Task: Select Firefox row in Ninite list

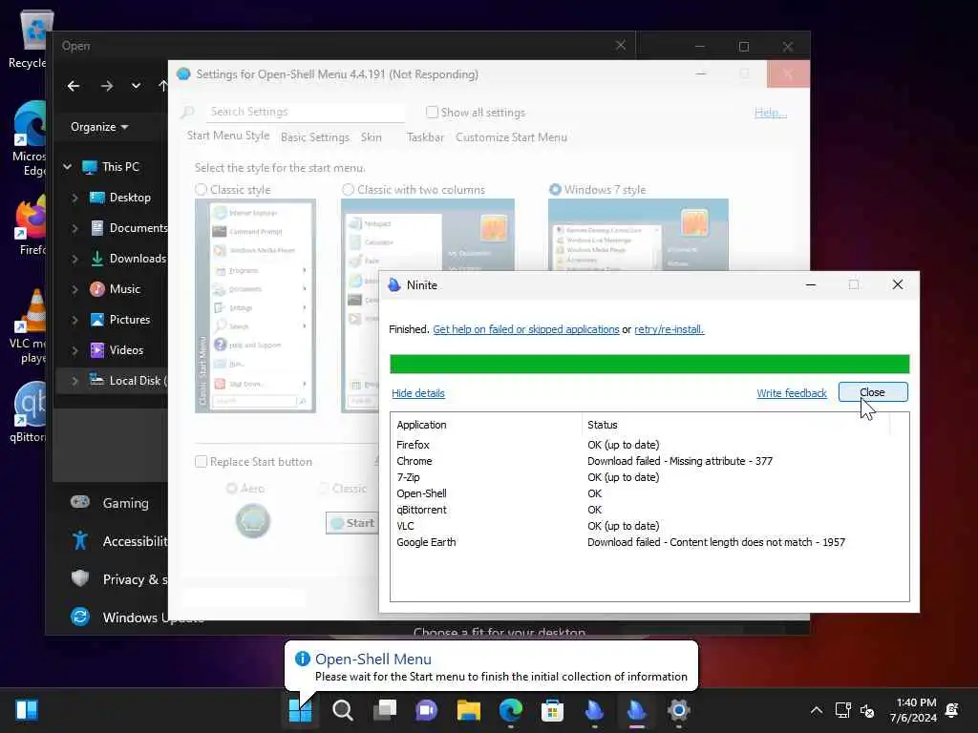Action: [648, 445]
